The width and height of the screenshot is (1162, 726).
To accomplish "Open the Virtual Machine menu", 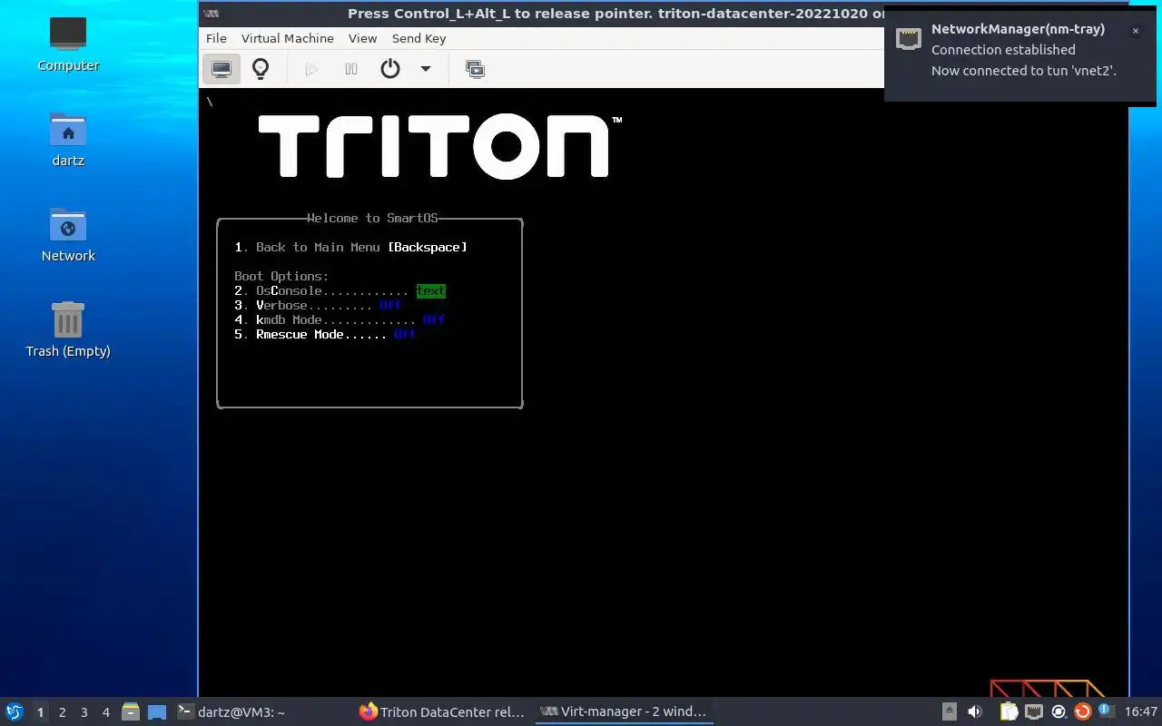I will tap(288, 38).
